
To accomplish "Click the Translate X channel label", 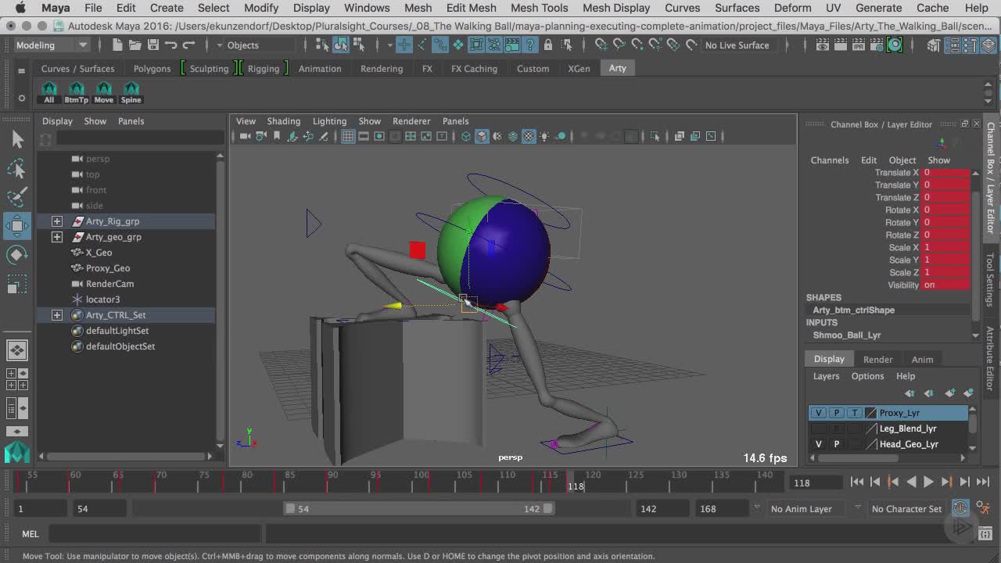I will click(896, 173).
